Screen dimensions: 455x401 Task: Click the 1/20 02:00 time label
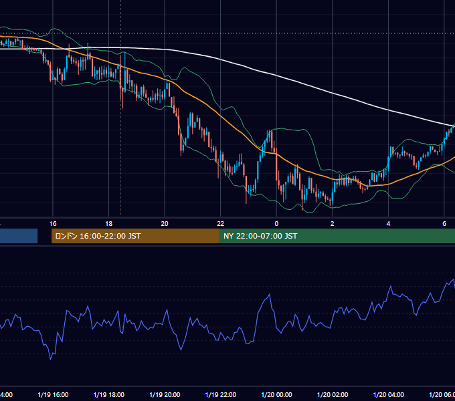point(333,394)
